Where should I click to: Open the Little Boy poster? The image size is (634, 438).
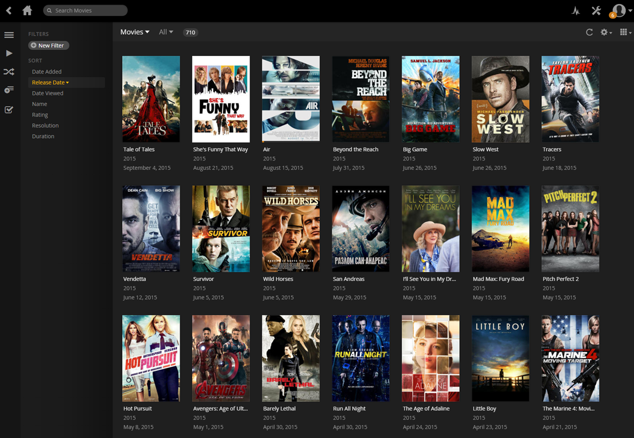tap(501, 358)
